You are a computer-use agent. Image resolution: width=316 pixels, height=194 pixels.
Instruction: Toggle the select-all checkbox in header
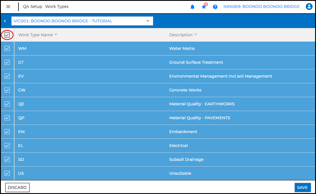click(x=7, y=35)
